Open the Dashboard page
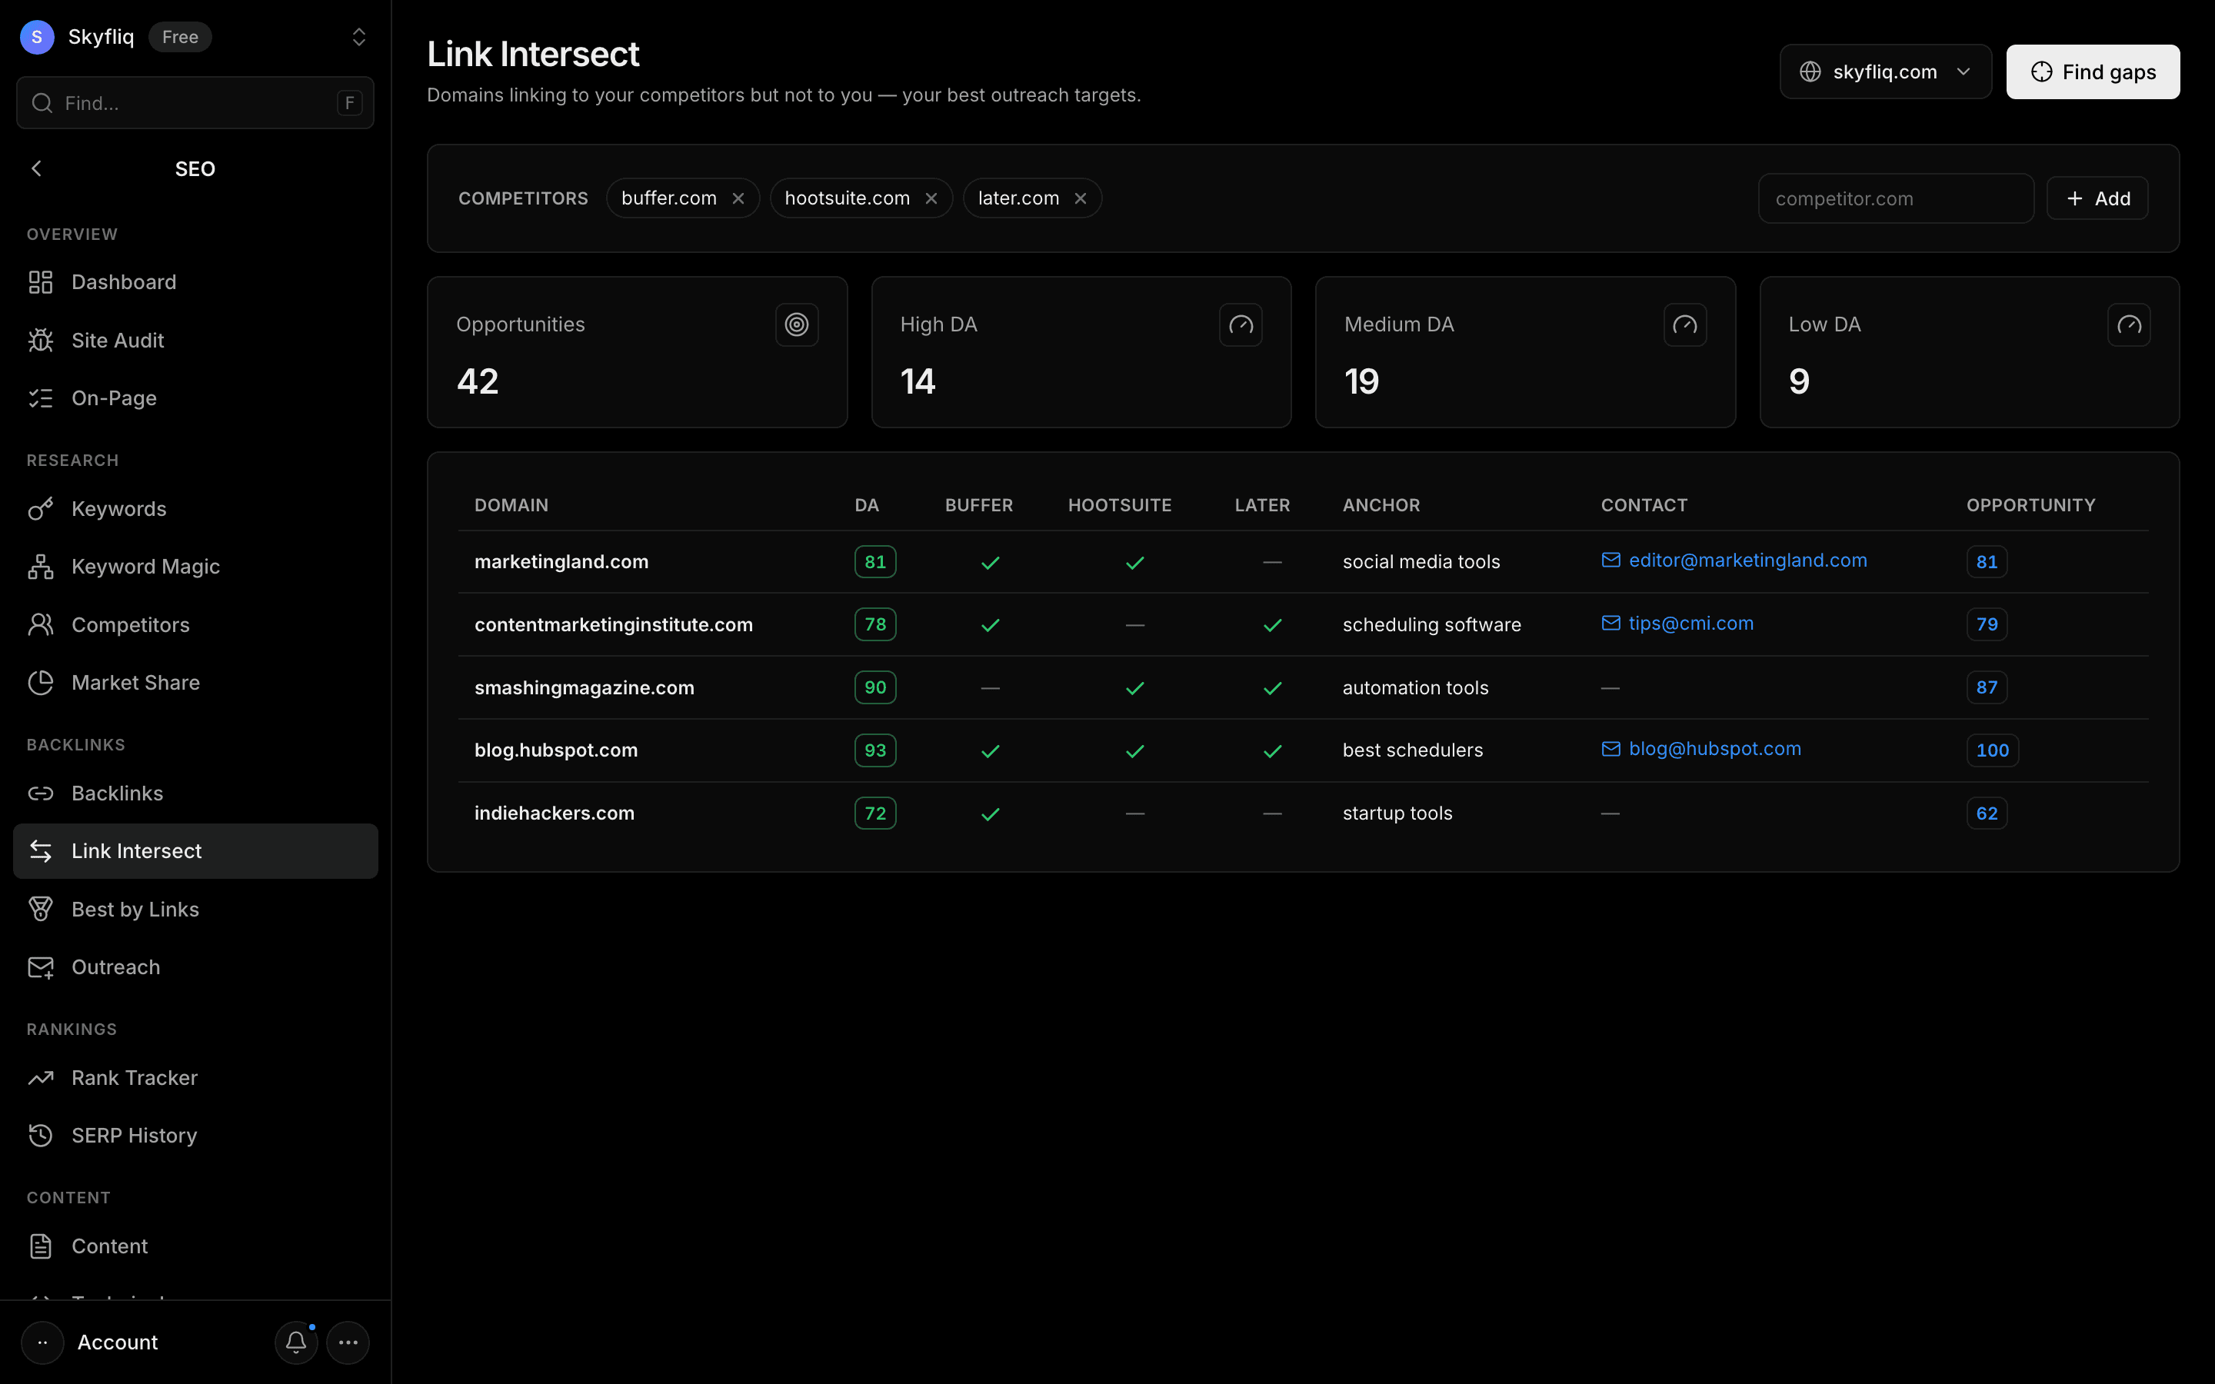The height and width of the screenshot is (1384, 2215). [x=195, y=282]
